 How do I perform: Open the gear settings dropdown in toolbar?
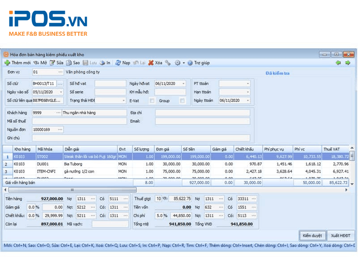[178, 63]
